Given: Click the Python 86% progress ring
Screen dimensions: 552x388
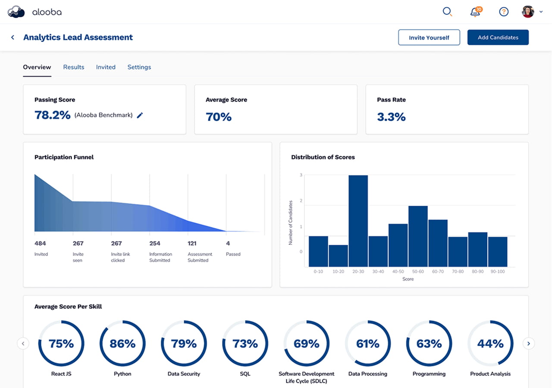Looking at the screenshot, I should coord(122,344).
